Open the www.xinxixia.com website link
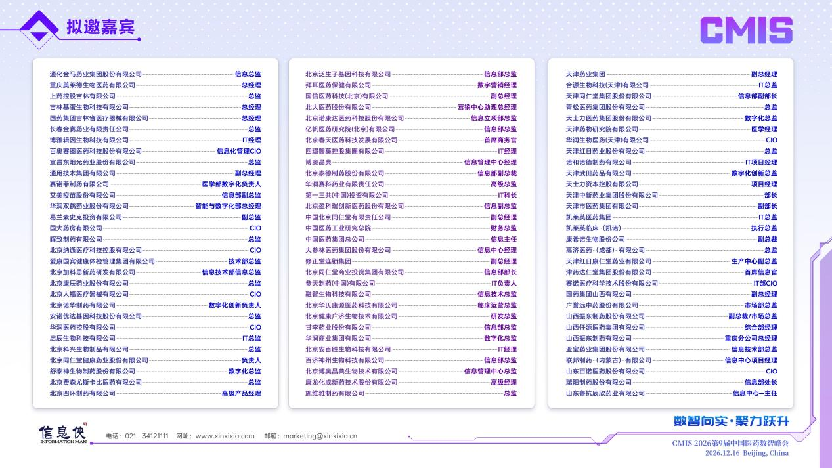832x468 pixels. (x=225, y=436)
